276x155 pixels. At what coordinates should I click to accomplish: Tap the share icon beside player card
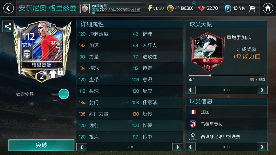click(8, 27)
